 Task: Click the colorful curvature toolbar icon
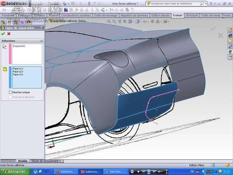(66, 10)
